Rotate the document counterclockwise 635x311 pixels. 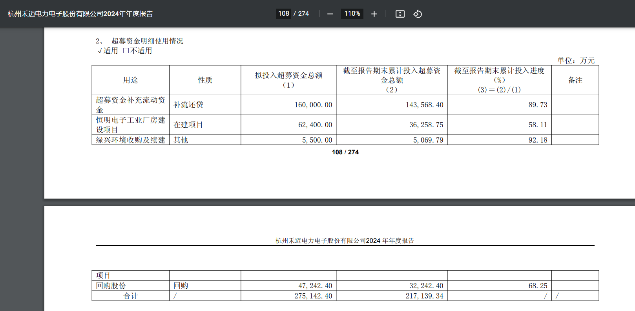tap(418, 14)
